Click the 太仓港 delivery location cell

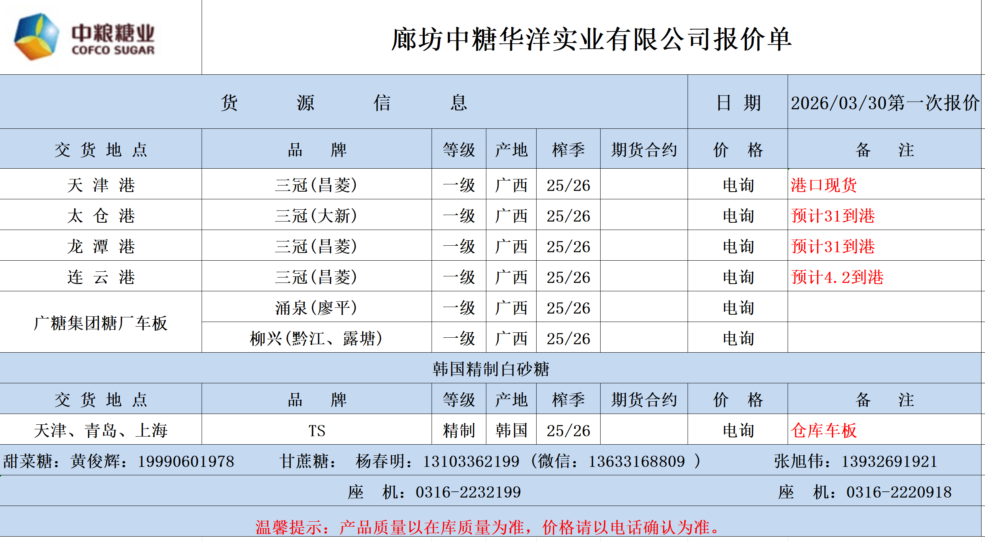101,215
